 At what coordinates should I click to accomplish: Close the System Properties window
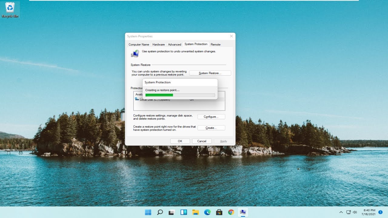[x=231, y=36]
